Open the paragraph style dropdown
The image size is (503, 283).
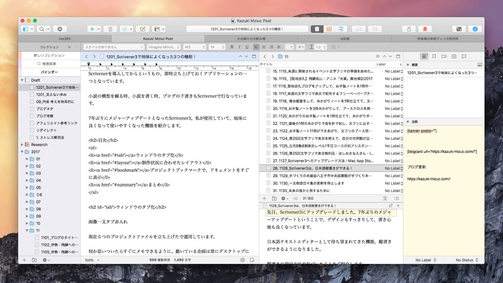coord(113,47)
